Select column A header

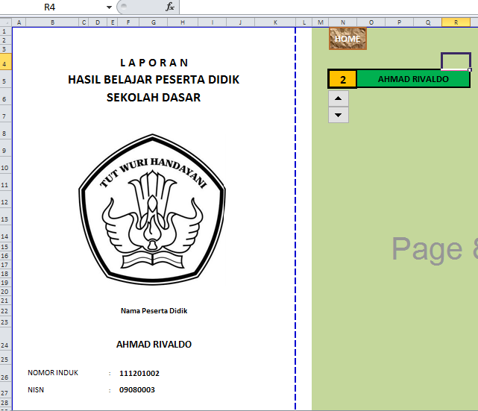point(19,22)
